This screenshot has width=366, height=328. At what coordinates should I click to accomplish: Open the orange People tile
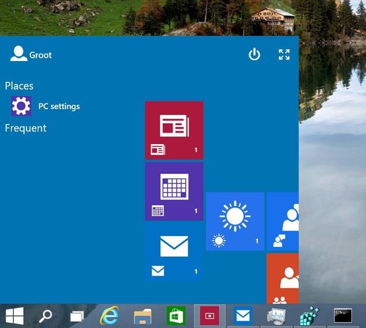tap(283, 278)
